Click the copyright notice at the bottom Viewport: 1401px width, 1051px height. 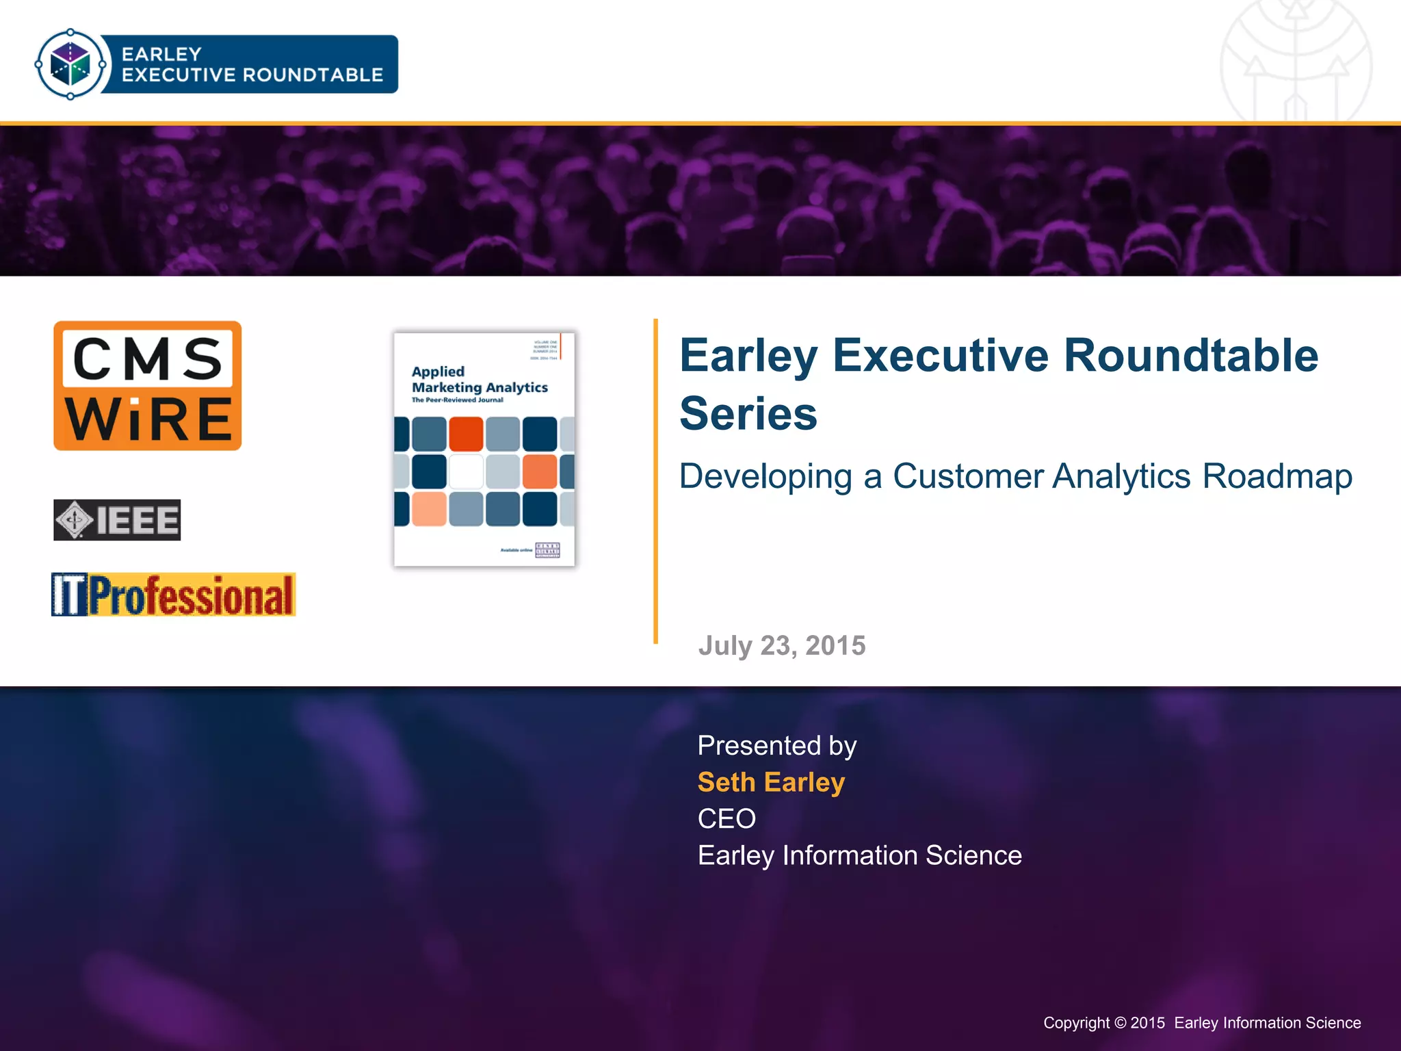1201,1022
